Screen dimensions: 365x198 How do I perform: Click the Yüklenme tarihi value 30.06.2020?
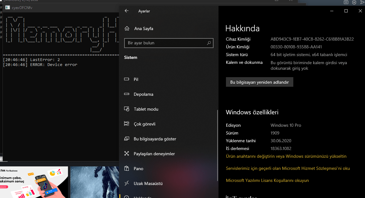pyautogui.click(x=281, y=141)
